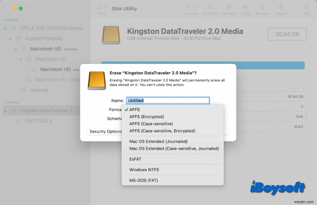Remove volume with minus icon

(196, 7)
